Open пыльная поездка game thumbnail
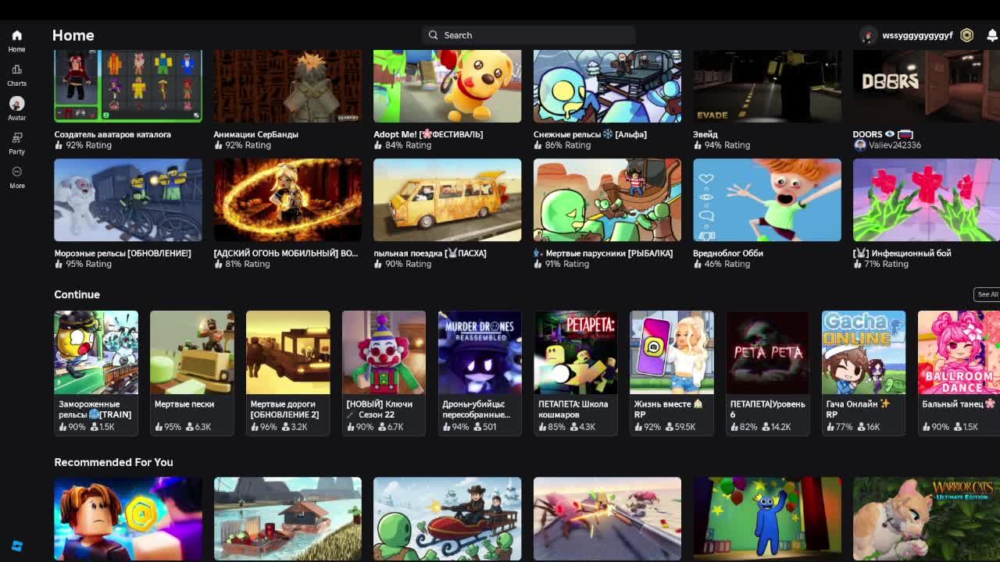Image resolution: width=1000 pixels, height=562 pixels. (447, 200)
